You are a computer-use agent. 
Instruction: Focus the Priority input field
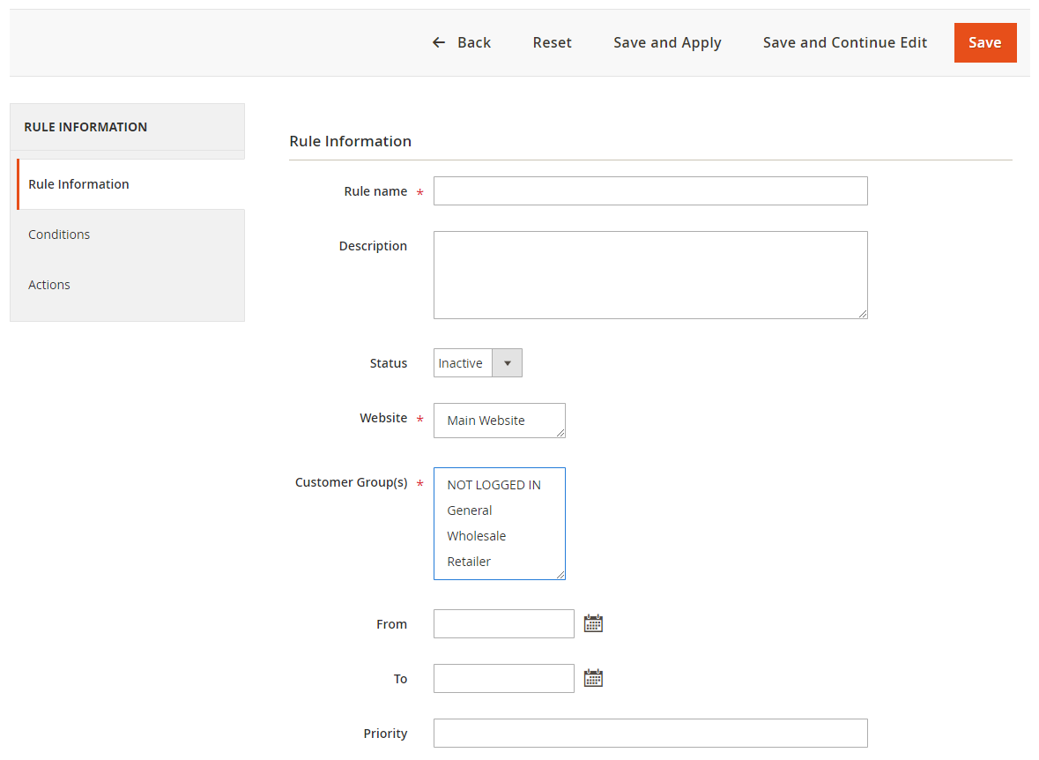[650, 734]
